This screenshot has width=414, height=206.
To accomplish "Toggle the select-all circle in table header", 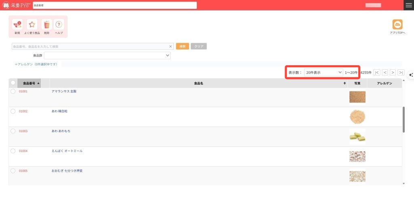I will pyautogui.click(x=13, y=83).
